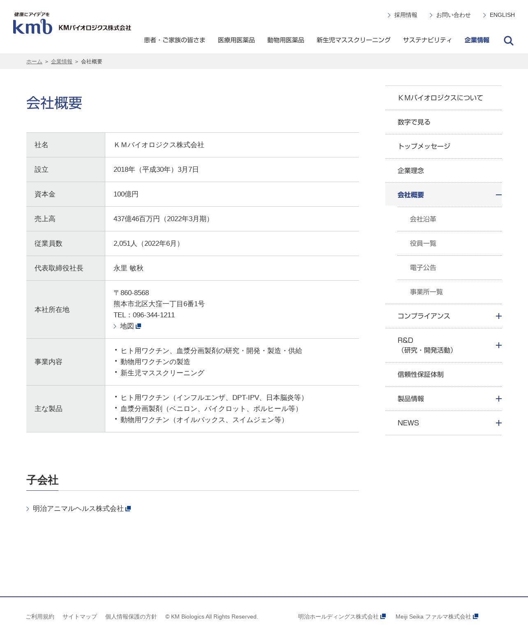Click 企業情報 breadcrumb link
The width and height of the screenshot is (528, 635).
coord(62,62)
